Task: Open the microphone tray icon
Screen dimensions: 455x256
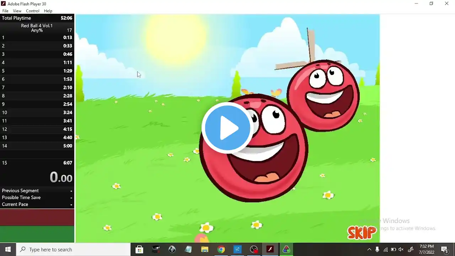Action: (377, 249)
